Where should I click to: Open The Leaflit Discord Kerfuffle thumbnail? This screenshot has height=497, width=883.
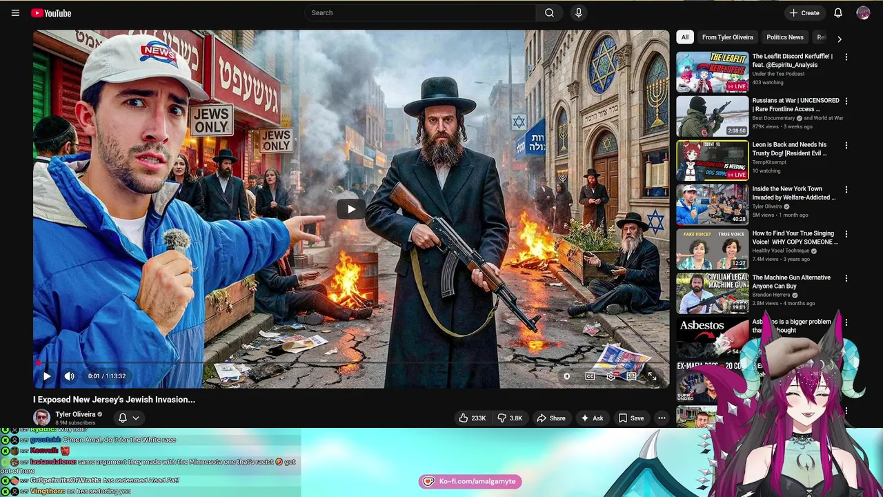[712, 72]
